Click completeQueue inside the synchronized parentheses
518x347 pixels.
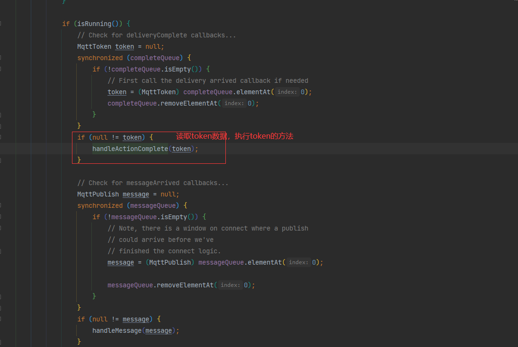(x=155, y=58)
